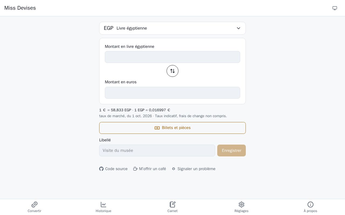The image size is (345, 215).
Task: Open the Carnet notebook icon
Action: [172, 205]
